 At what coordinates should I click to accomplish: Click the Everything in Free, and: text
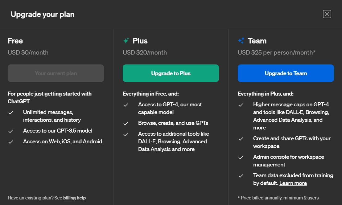150,94
